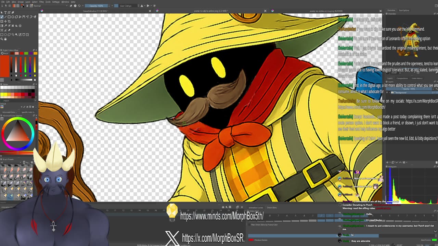This screenshot has height=246, width=438.
Task: Open the Normal blending mode dropdown
Action: click(x=51, y=6)
